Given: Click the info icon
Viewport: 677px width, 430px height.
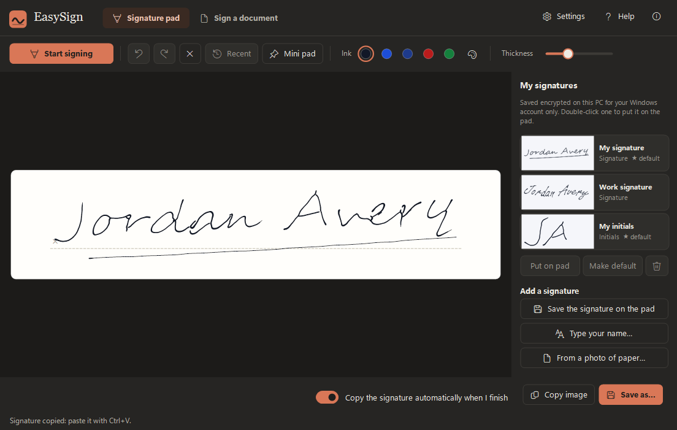Looking at the screenshot, I should click(x=656, y=17).
